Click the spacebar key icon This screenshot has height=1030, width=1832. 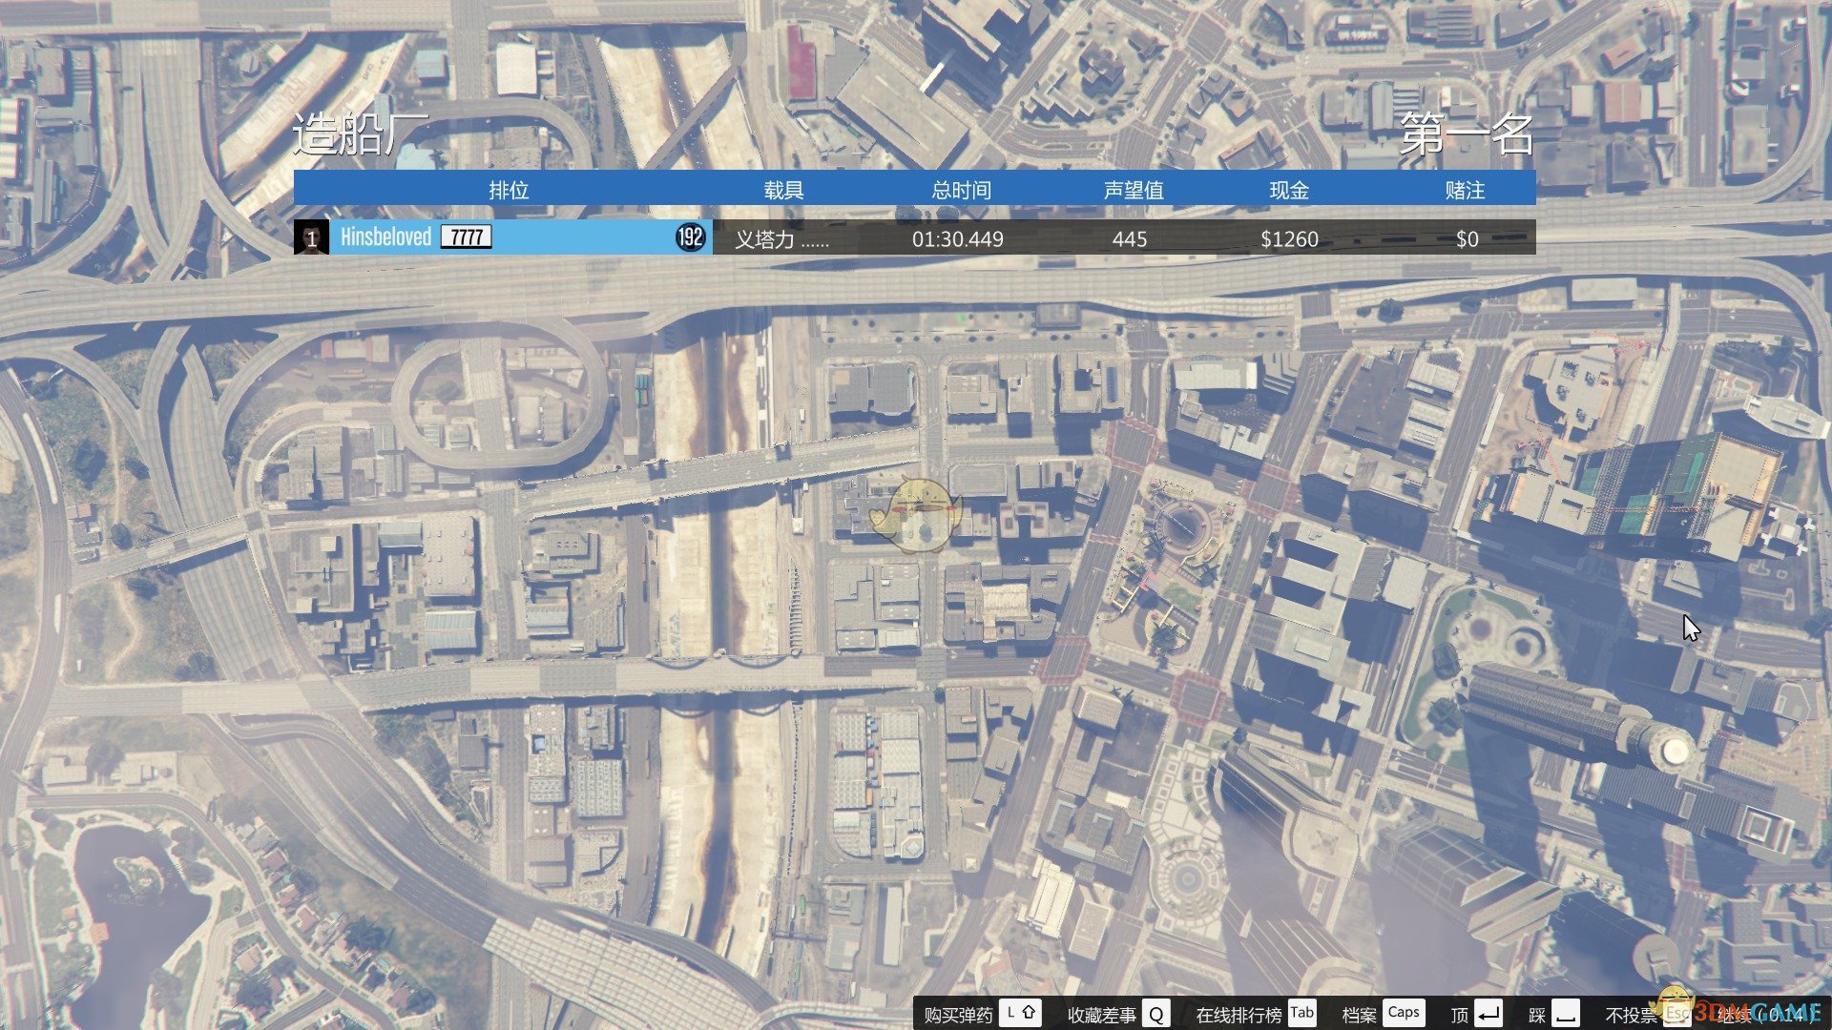(x=1565, y=1013)
